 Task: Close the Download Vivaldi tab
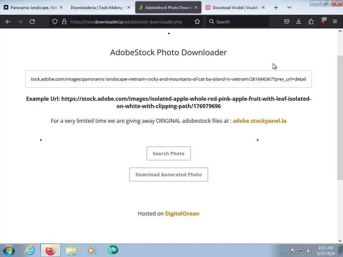263,7
